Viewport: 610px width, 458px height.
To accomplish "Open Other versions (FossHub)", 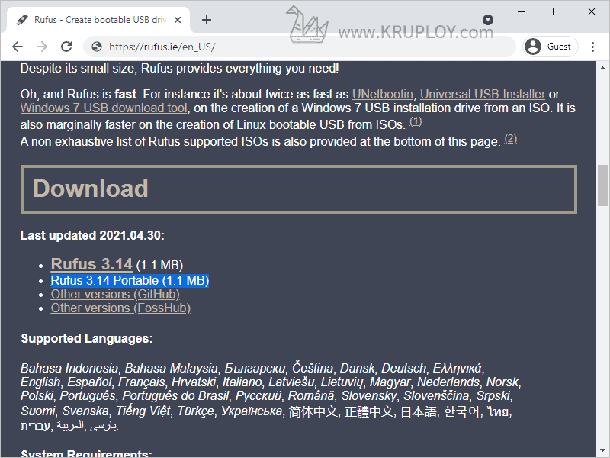I will 120,308.
